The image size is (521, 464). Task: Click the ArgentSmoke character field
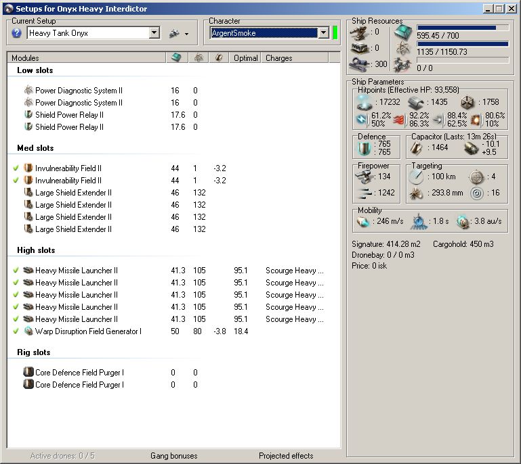click(264, 33)
